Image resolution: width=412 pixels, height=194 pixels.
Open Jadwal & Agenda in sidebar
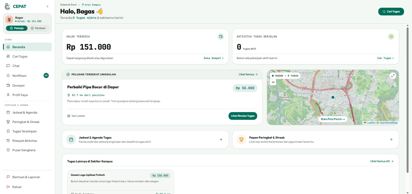(27, 112)
